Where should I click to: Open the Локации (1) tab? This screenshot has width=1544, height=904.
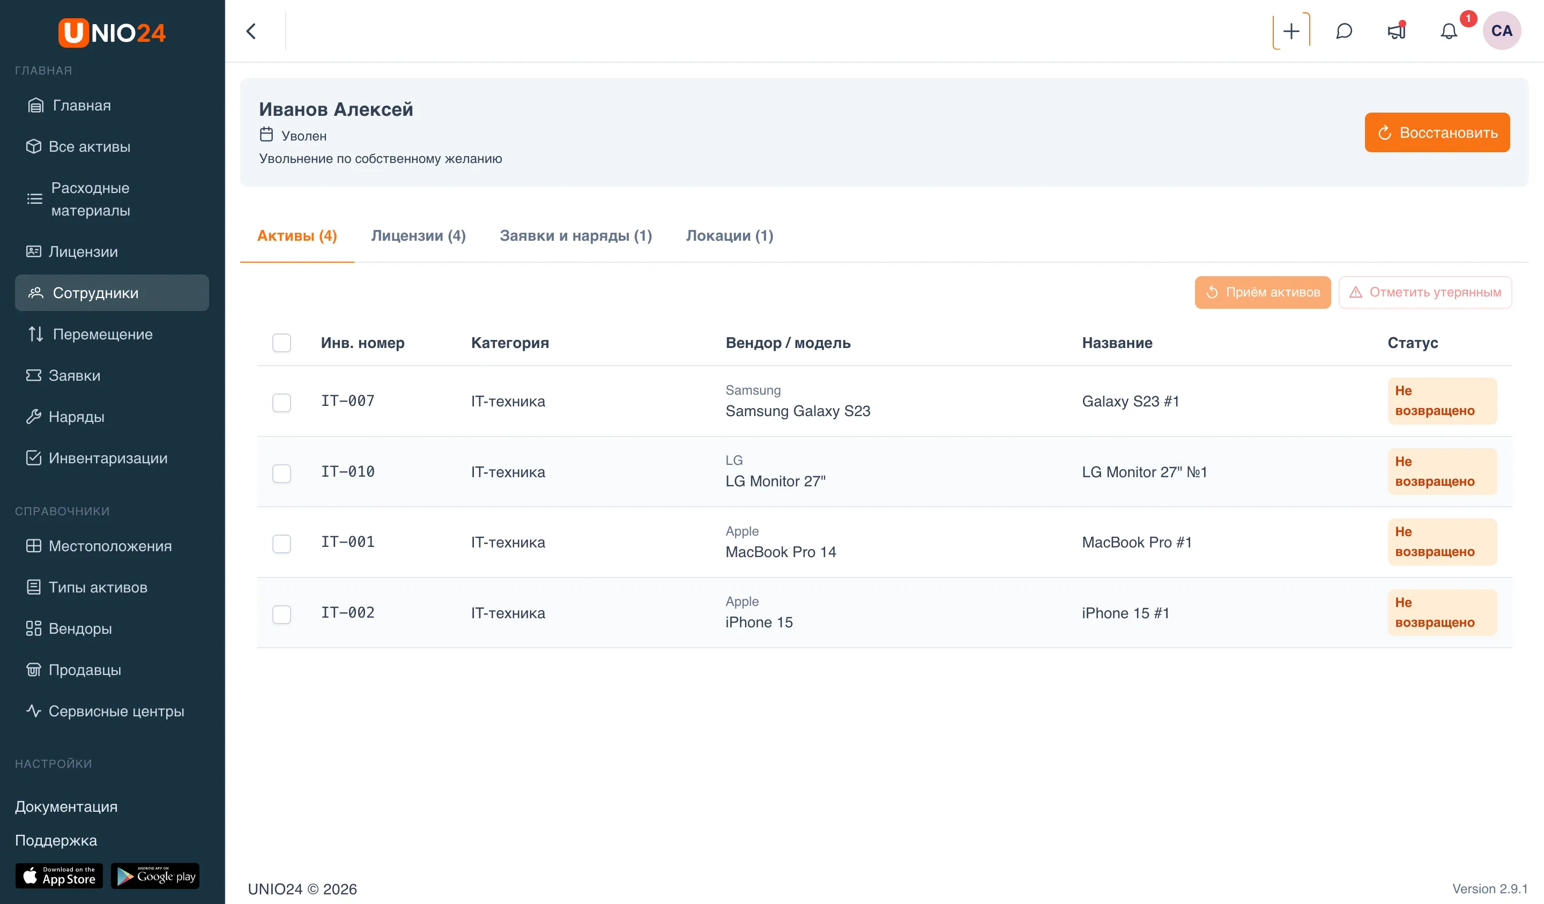730,236
